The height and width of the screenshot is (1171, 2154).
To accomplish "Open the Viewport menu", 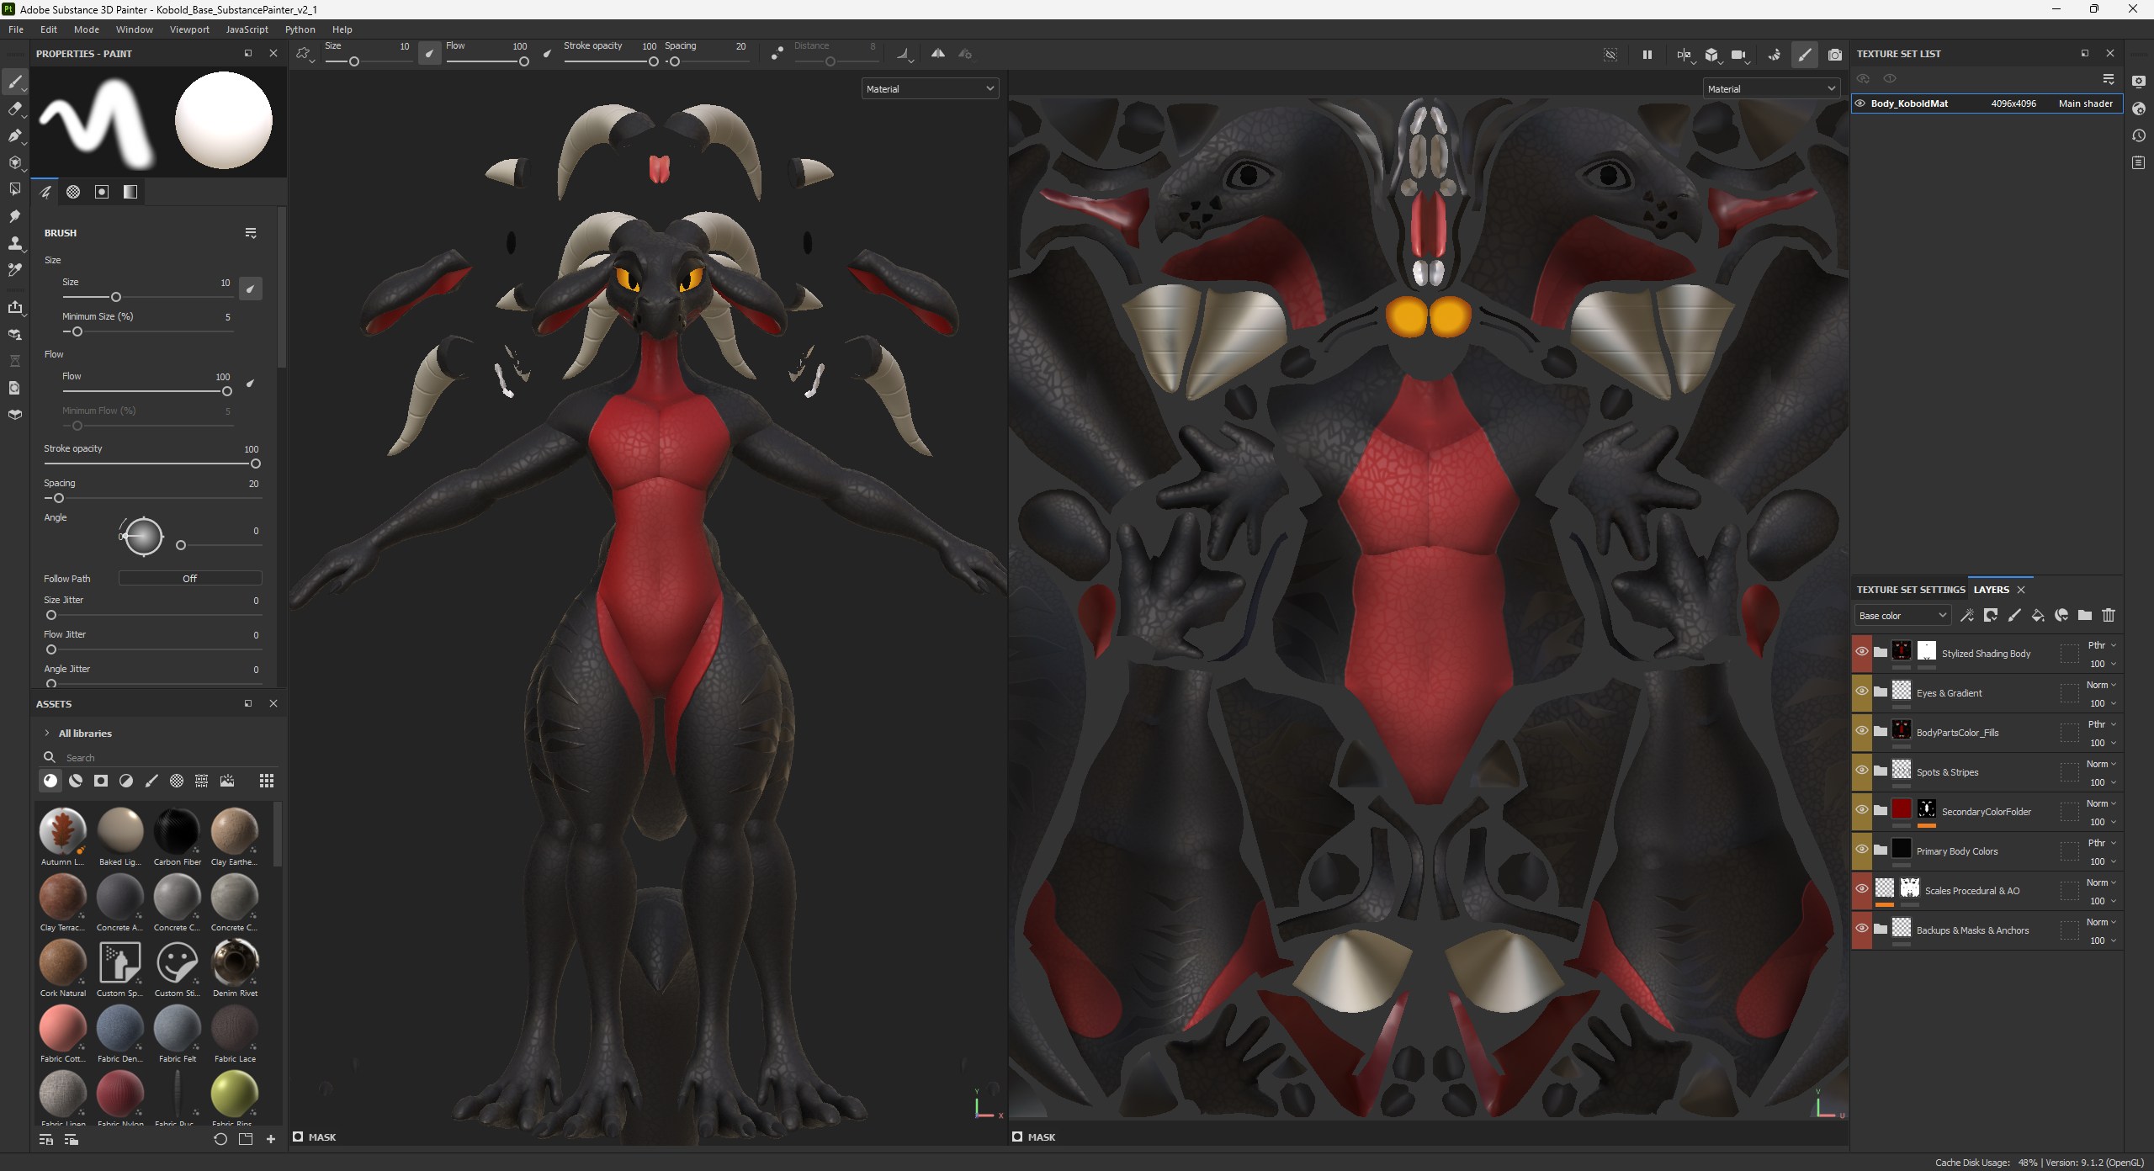I will click(188, 29).
